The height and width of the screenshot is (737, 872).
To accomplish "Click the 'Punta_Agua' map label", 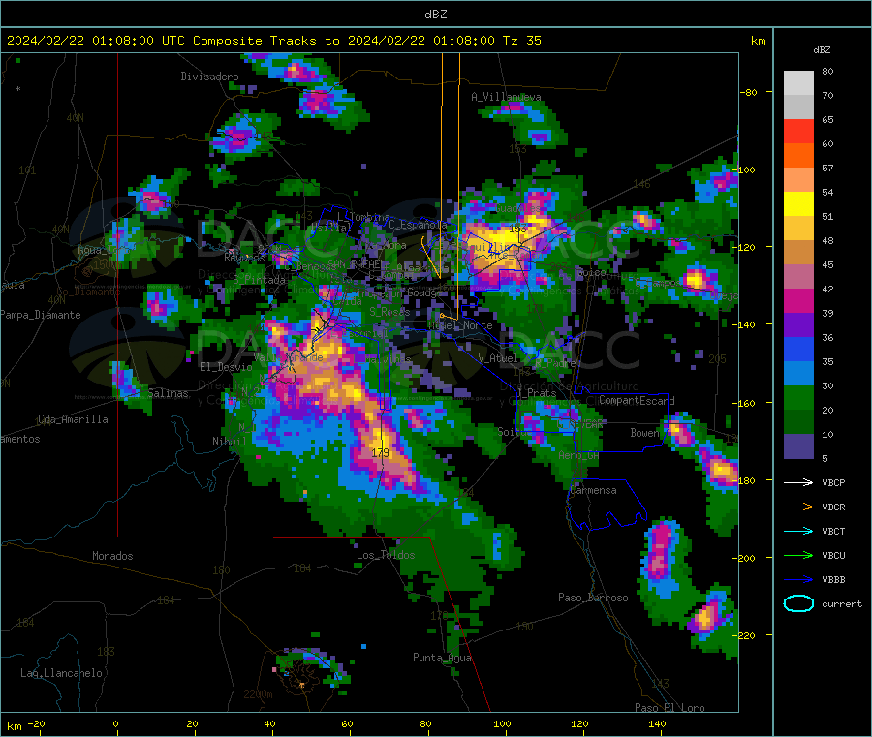I will coord(442,658).
